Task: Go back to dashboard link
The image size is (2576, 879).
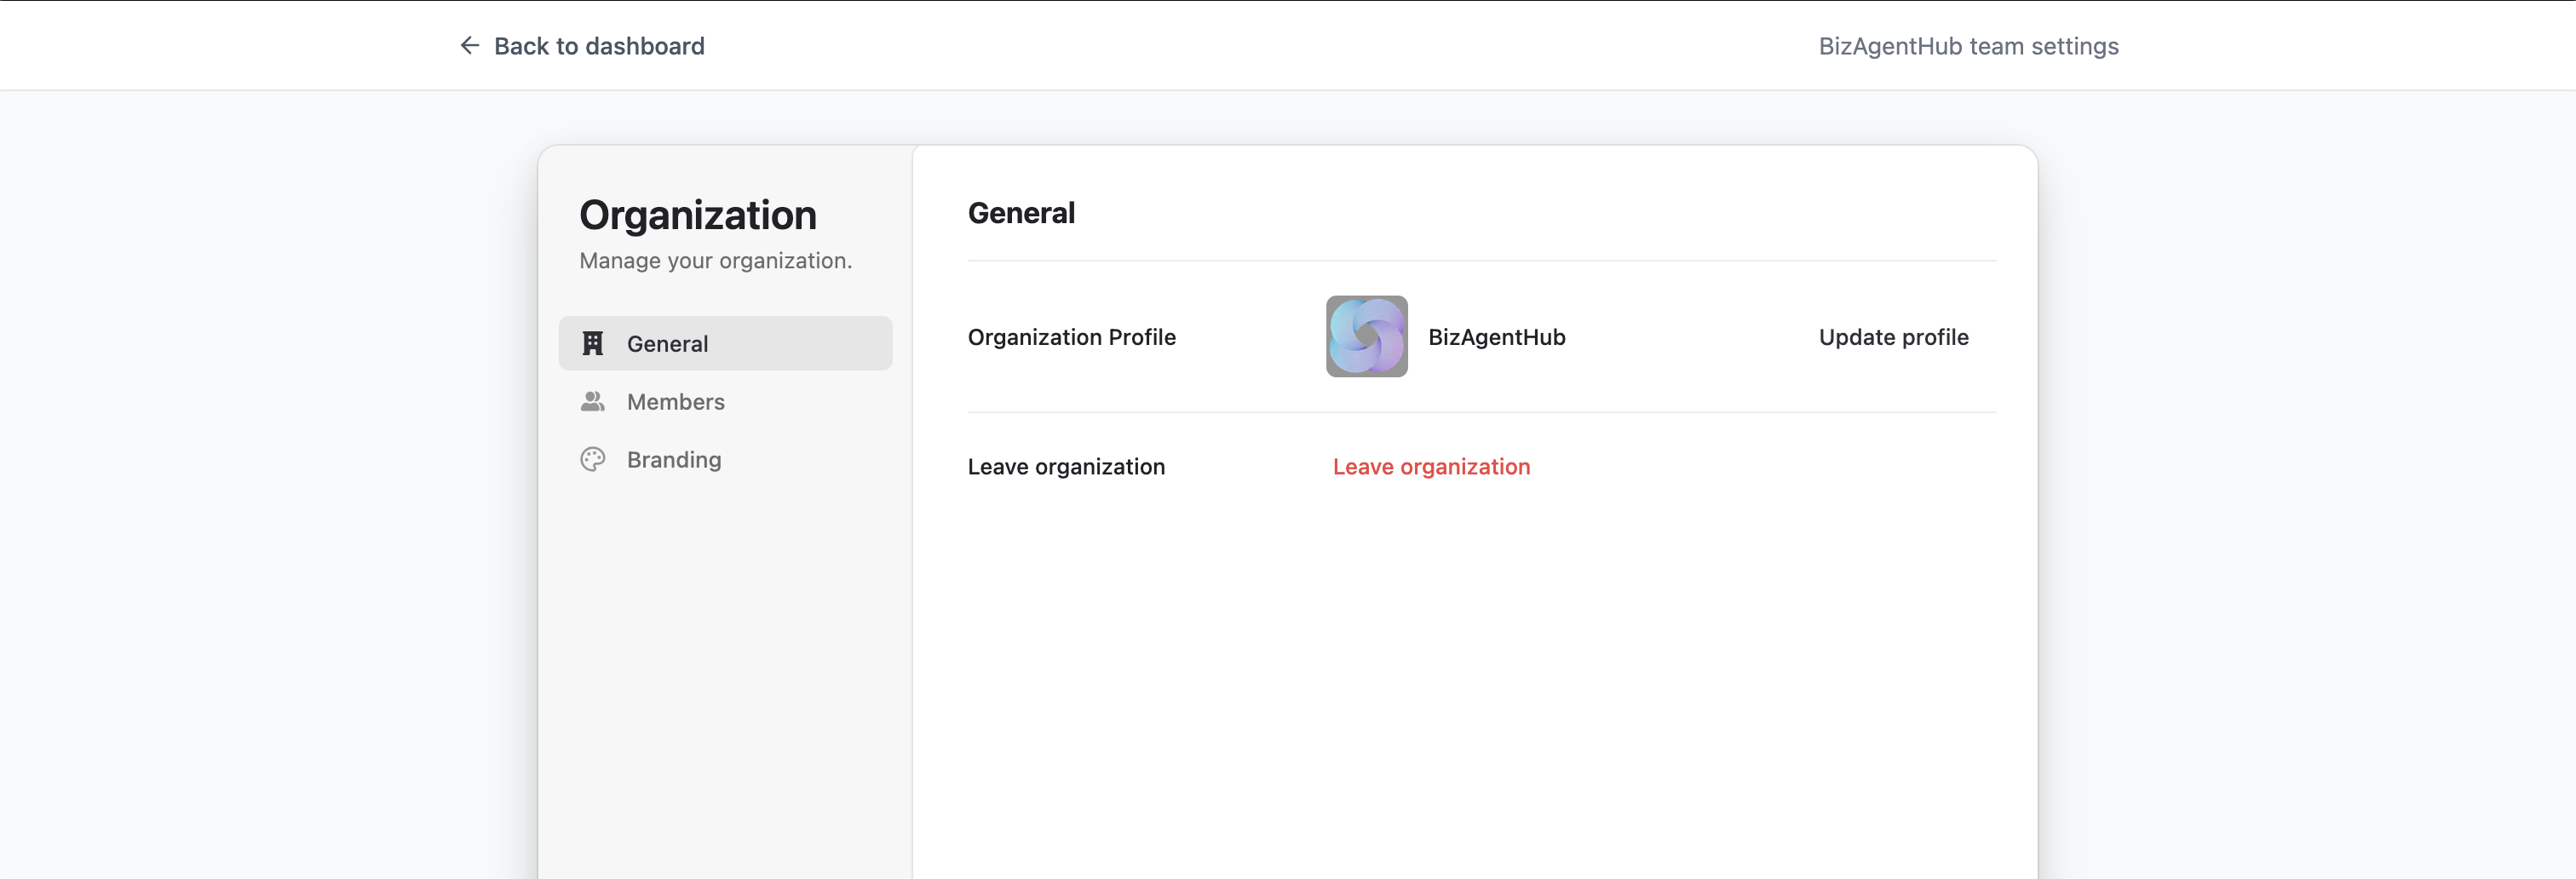Action: [582, 46]
